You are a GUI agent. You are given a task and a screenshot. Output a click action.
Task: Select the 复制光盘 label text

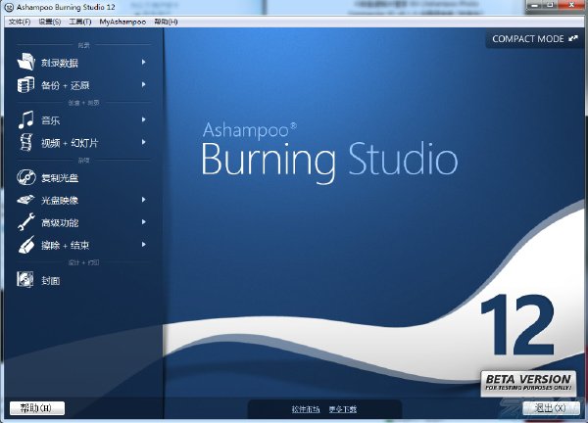click(x=60, y=178)
